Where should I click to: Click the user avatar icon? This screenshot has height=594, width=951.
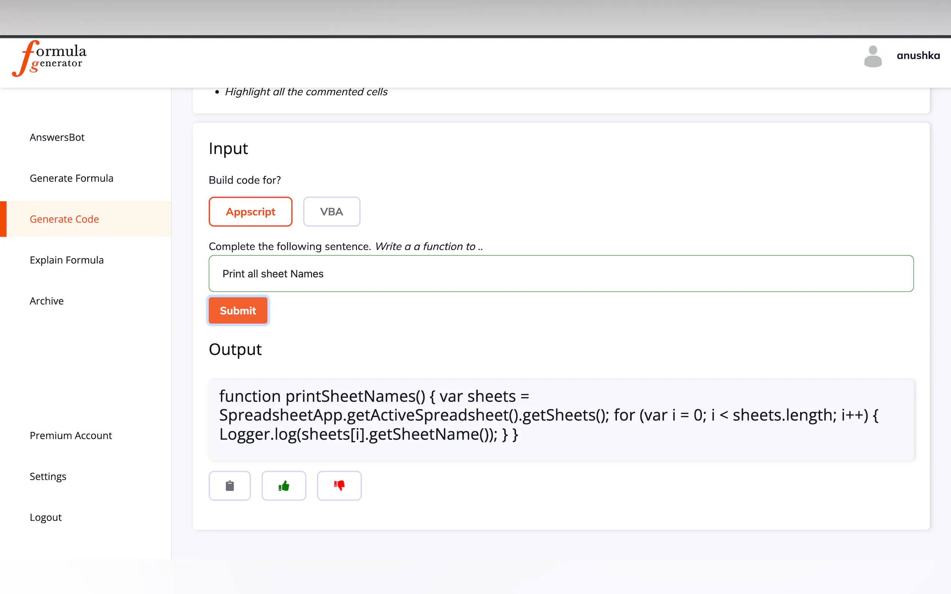[872, 56]
